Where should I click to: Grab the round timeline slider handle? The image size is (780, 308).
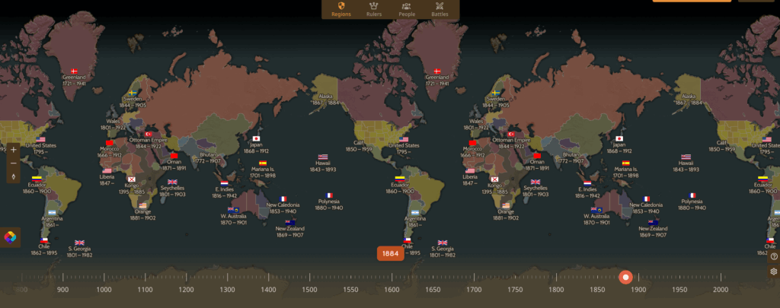(x=626, y=278)
